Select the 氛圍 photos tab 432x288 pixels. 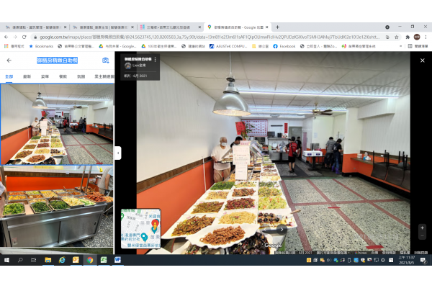pyautogui.click(x=81, y=76)
